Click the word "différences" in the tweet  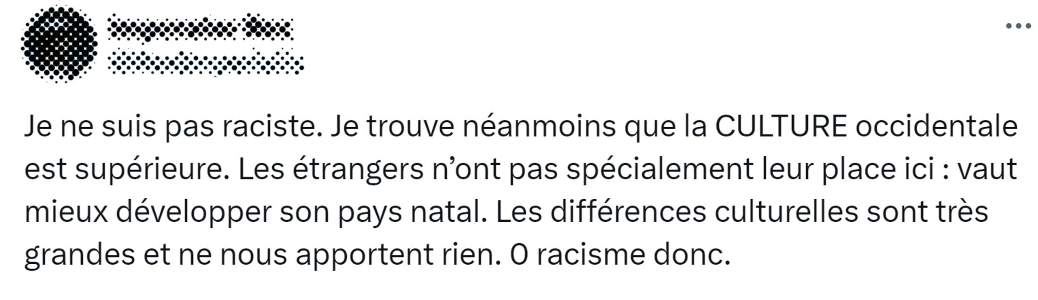pyautogui.click(x=628, y=212)
